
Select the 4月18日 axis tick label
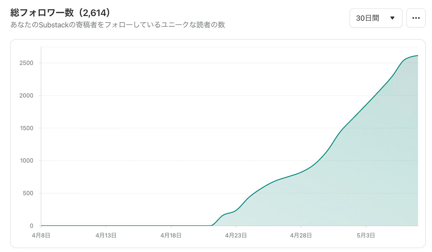(171, 235)
